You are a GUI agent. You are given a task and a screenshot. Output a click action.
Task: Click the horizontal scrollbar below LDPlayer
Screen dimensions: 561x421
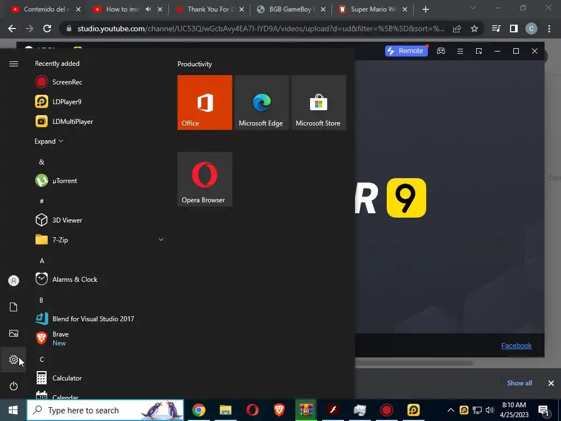[414, 363]
